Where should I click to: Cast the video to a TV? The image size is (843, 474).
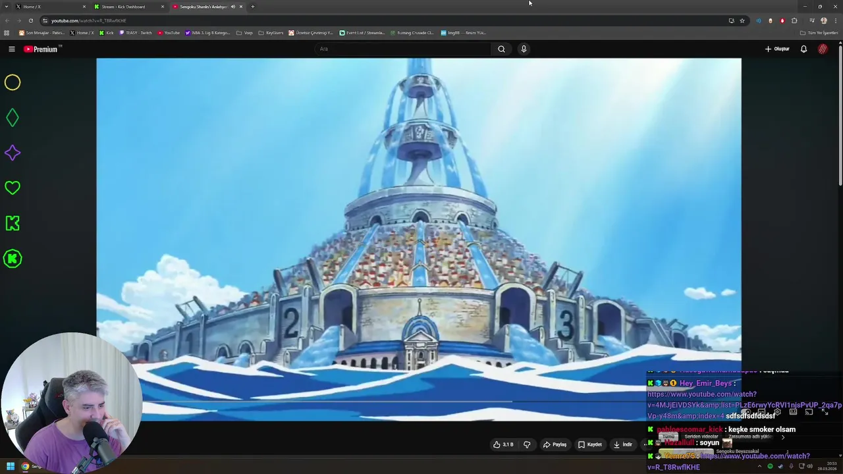click(x=809, y=411)
